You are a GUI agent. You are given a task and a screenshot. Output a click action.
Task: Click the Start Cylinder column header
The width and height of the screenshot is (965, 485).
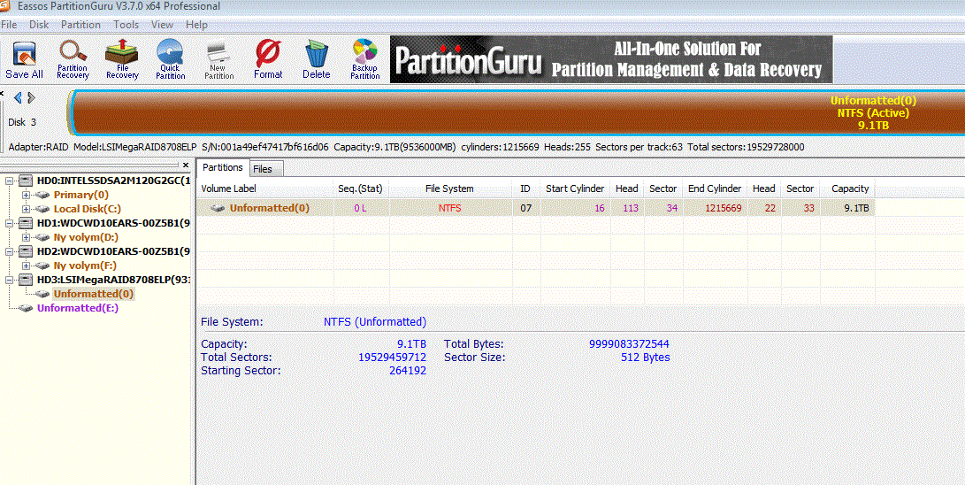pos(575,189)
